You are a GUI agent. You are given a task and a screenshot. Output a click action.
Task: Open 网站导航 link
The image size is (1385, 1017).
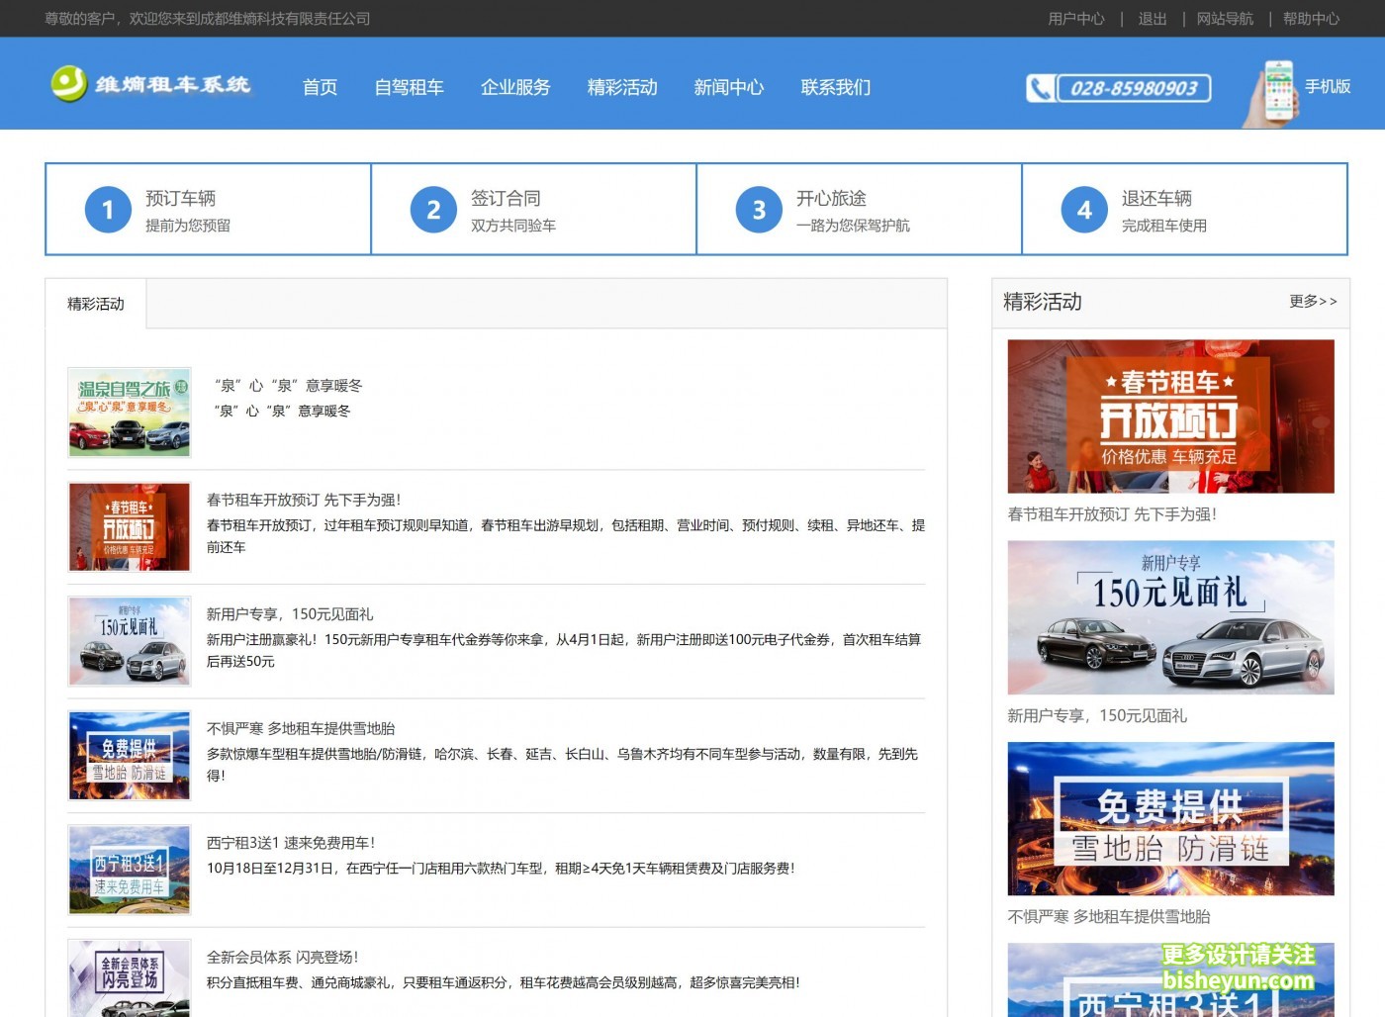pos(1225,19)
